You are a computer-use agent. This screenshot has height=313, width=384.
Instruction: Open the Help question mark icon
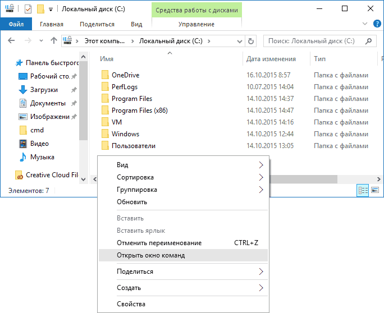[x=377, y=24]
